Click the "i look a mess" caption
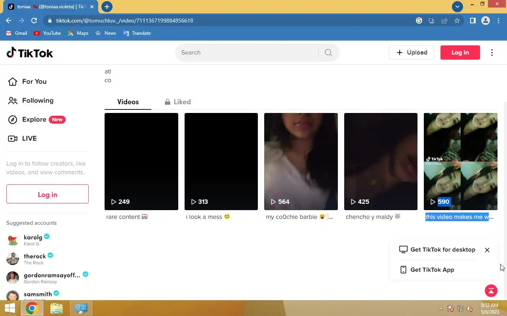Image resolution: width=507 pixels, height=316 pixels. pyautogui.click(x=208, y=217)
